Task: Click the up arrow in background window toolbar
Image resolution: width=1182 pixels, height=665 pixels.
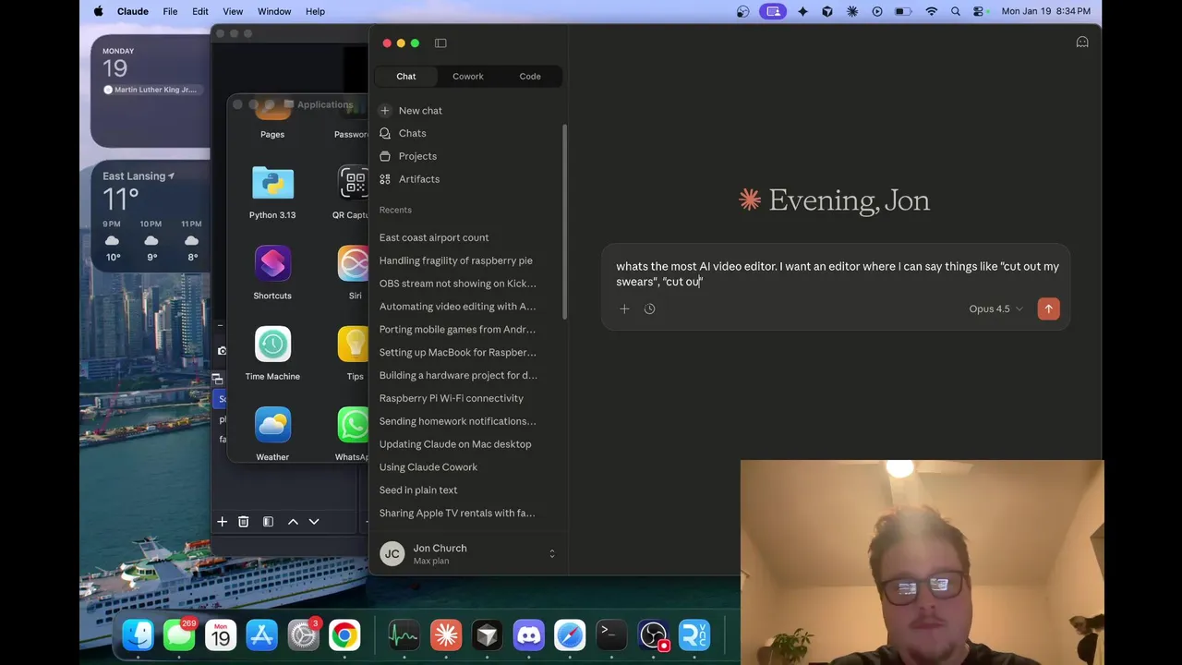Action: 293,522
